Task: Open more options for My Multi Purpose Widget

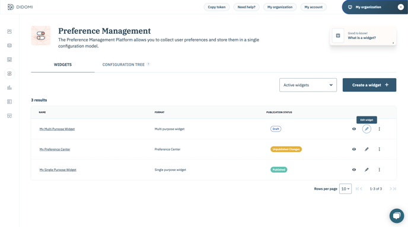Action: click(379, 129)
